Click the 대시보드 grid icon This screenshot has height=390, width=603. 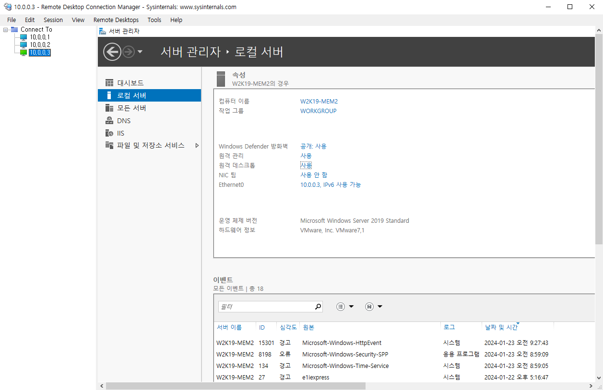(109, 83)
